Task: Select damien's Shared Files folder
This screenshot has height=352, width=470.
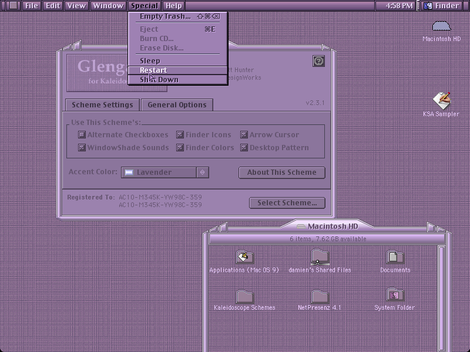Action: click(320, 257)
